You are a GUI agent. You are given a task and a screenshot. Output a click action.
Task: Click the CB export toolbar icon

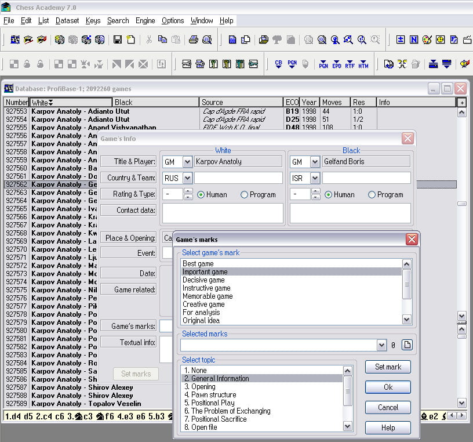(278, 64)
